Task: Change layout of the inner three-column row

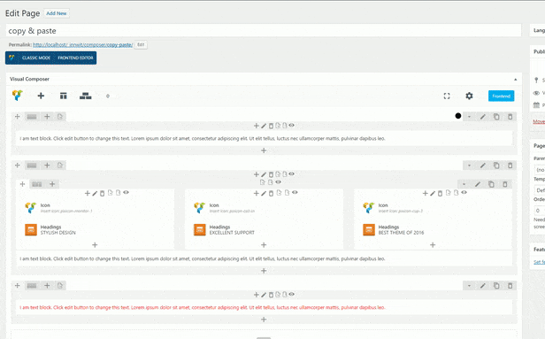Action: pos(37,184)
